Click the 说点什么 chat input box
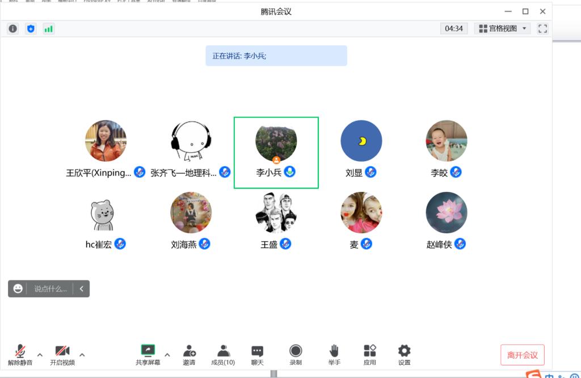Screen dimensions: 581x378 (x=50, y=289)
